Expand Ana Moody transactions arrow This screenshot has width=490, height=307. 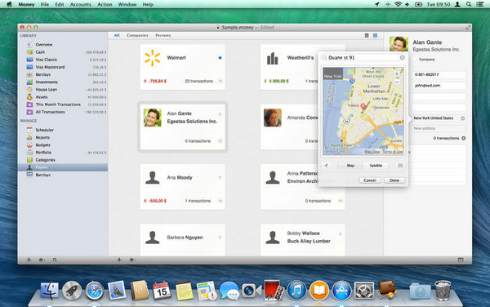click(x=220, y=201)
